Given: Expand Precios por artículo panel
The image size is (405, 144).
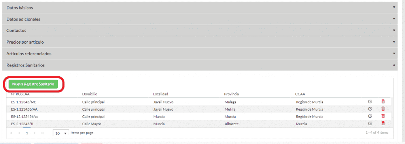Looking at the screenshot, I should [x=200, y=42].
